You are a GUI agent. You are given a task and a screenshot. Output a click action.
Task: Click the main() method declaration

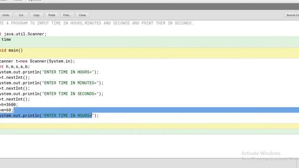pyautogui.click(x=11, y=50)
